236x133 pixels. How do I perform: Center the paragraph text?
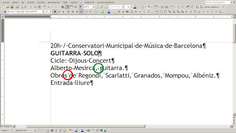pos(73,12)
